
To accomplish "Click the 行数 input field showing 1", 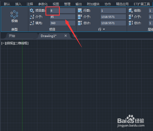I will coord(113,11).
